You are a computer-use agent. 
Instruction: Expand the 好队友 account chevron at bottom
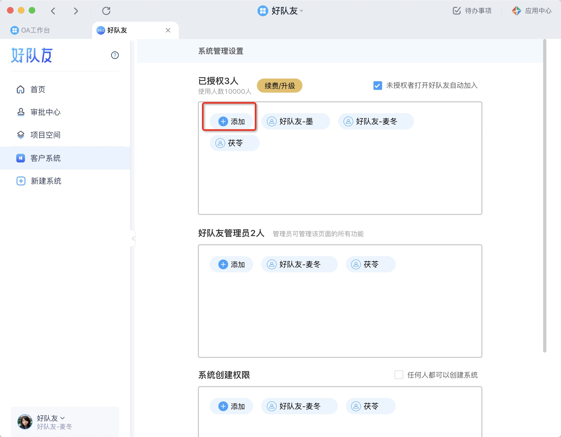(62, 418)
